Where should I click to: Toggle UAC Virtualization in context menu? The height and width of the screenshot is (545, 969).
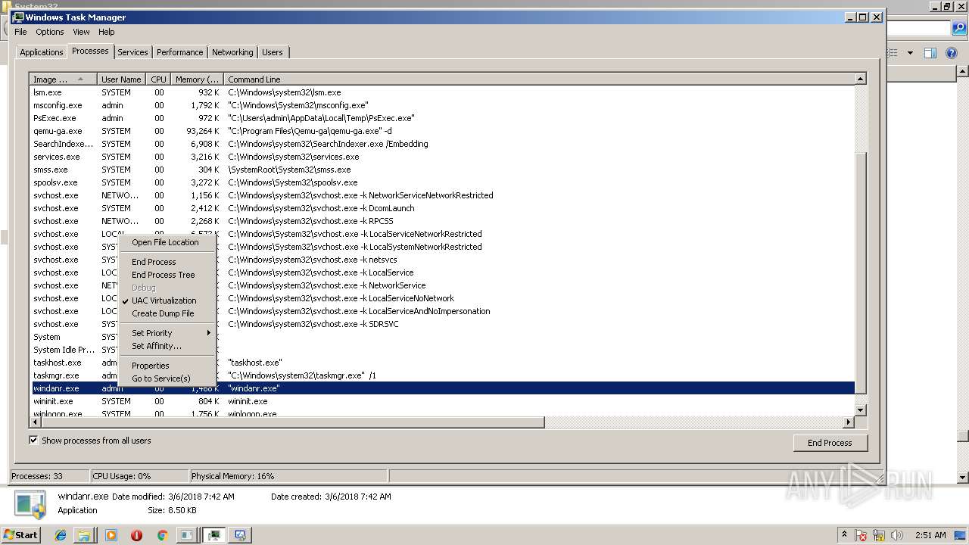tap(164, 301)
